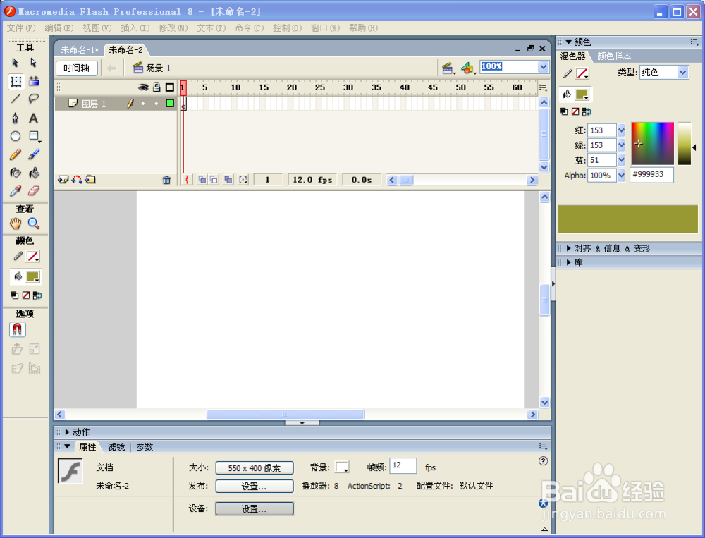Click the frame rate input showing 12

click(x=403, y=466)
